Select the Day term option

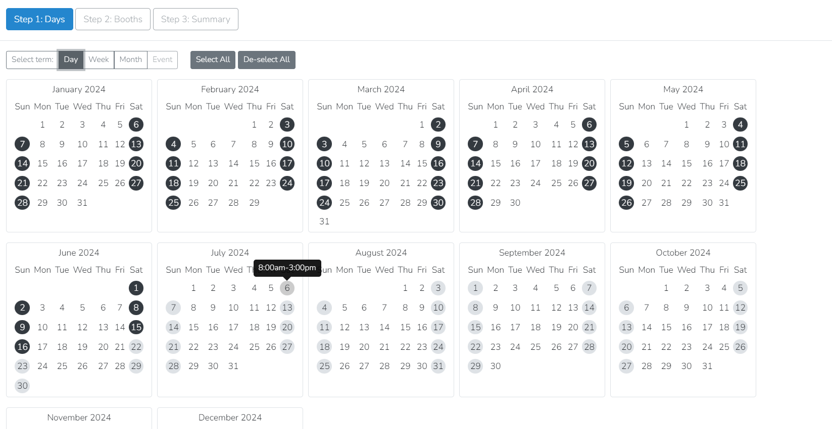tap(71, 59)
